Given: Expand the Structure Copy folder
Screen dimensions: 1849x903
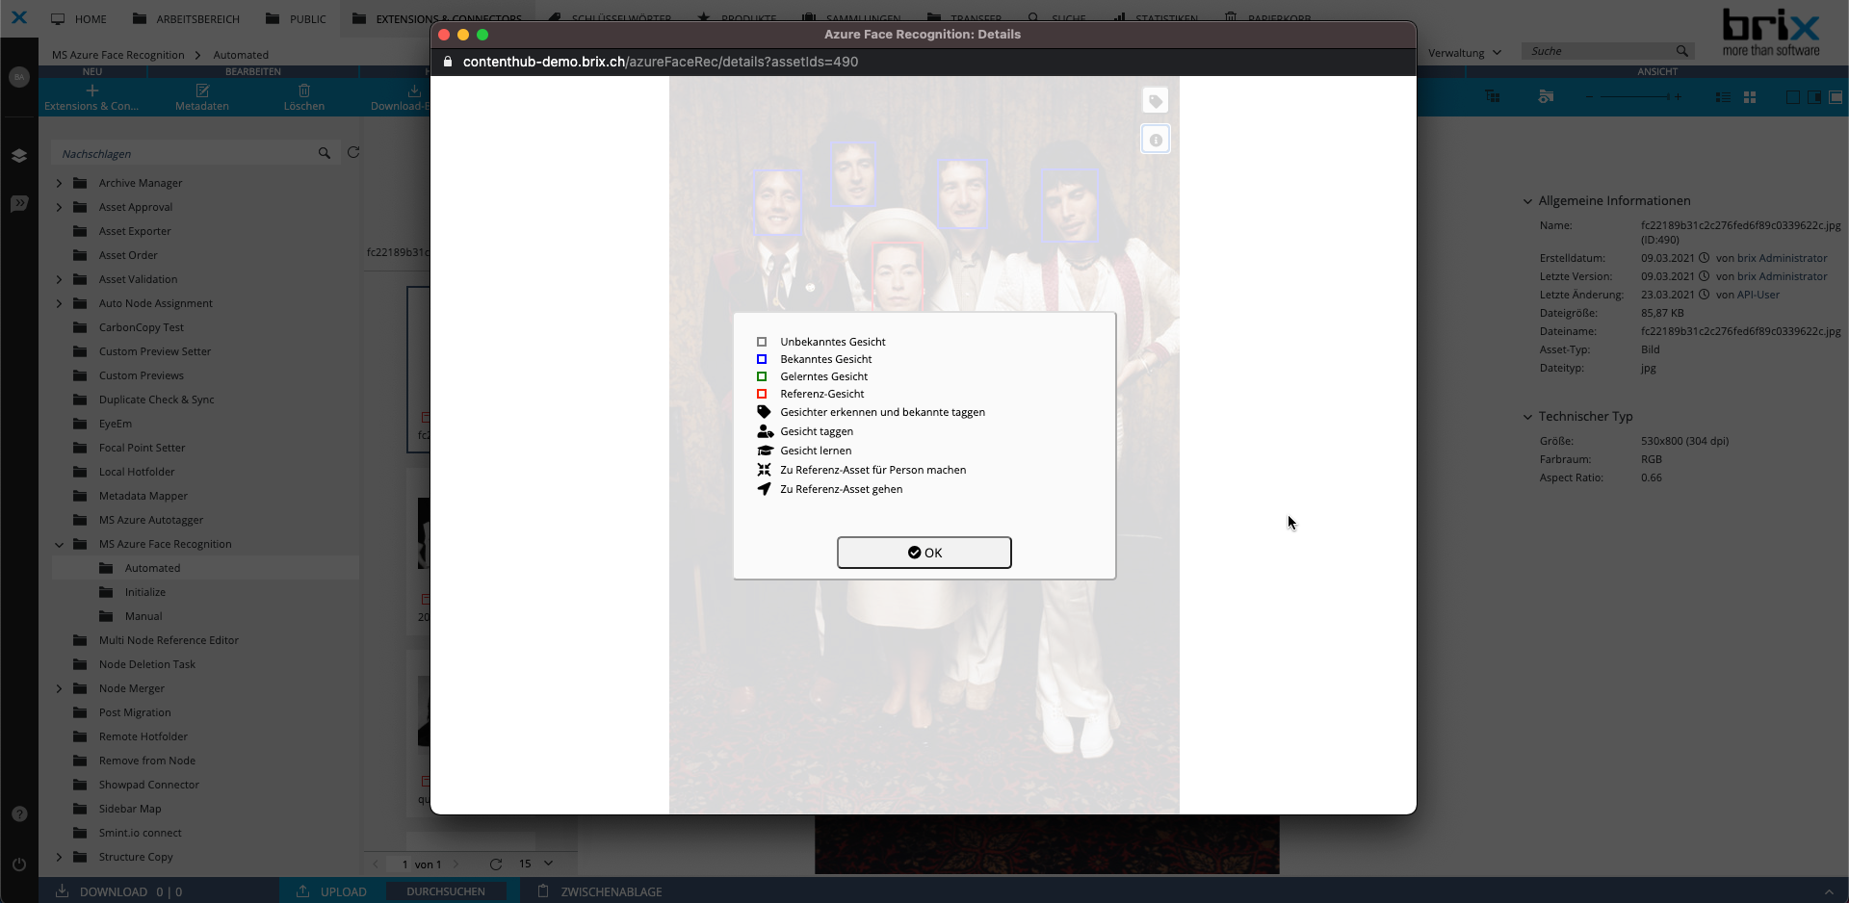Looking at the screenshot, I should point(59,857).
